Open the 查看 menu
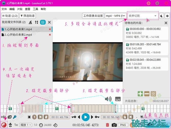Screen dimensions: 171x129 (x=28, y=9)
